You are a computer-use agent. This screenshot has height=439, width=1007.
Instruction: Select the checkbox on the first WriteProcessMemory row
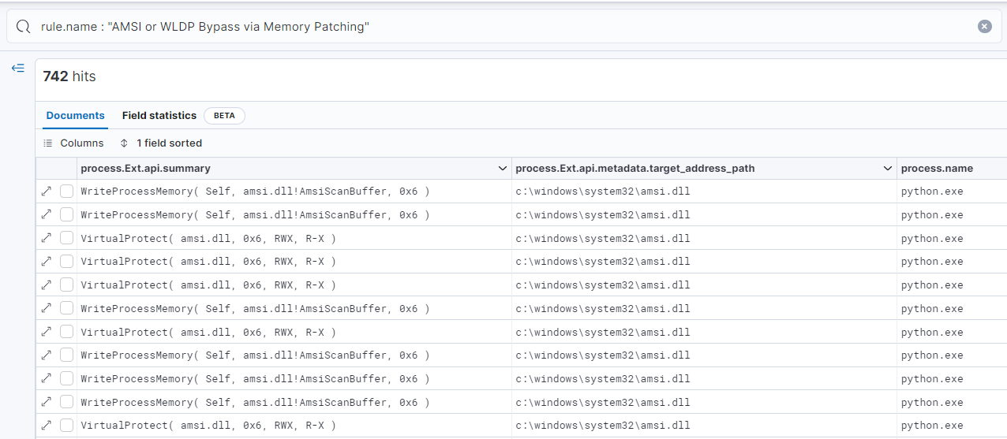(67, 191)
